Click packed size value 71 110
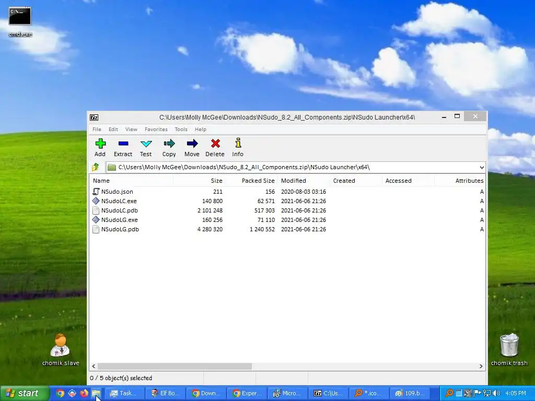 [266, 220]
